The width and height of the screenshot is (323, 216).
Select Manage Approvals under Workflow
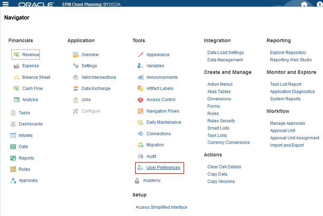pyautogui.click(x=287, y=123)
